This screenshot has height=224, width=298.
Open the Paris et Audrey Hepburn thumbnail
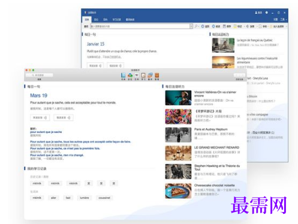tap(178, 135)
